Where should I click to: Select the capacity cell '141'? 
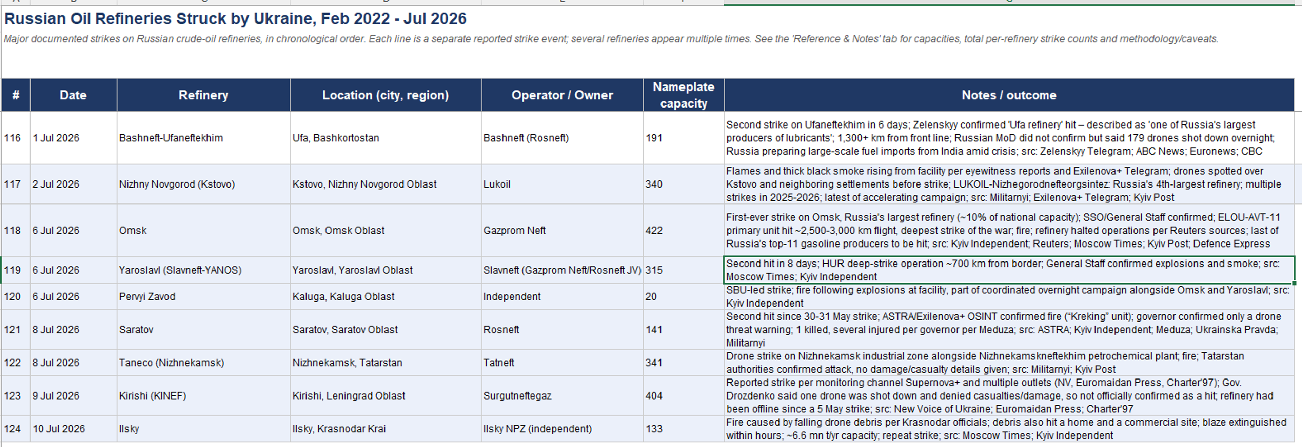pos(683,329)
